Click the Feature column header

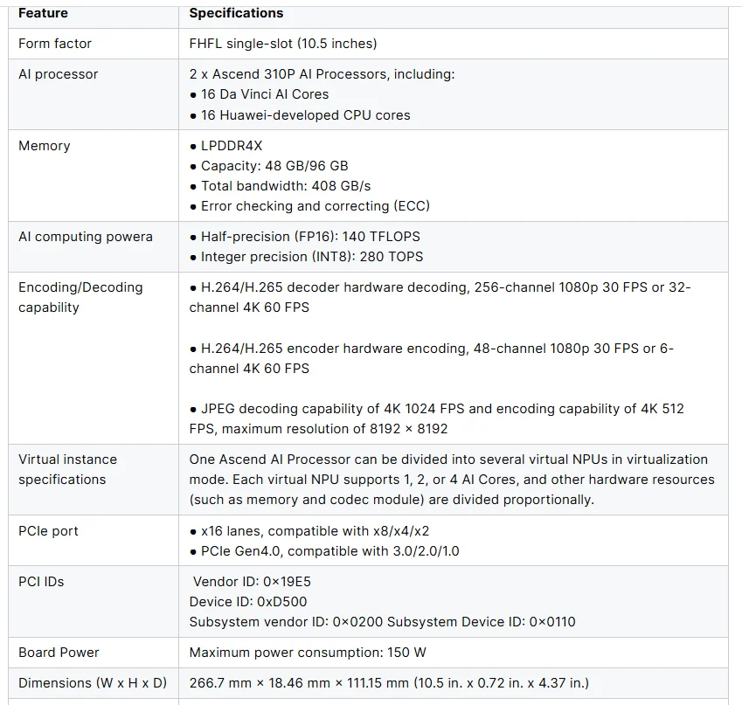pyautogui.click(x=43, y=13)
